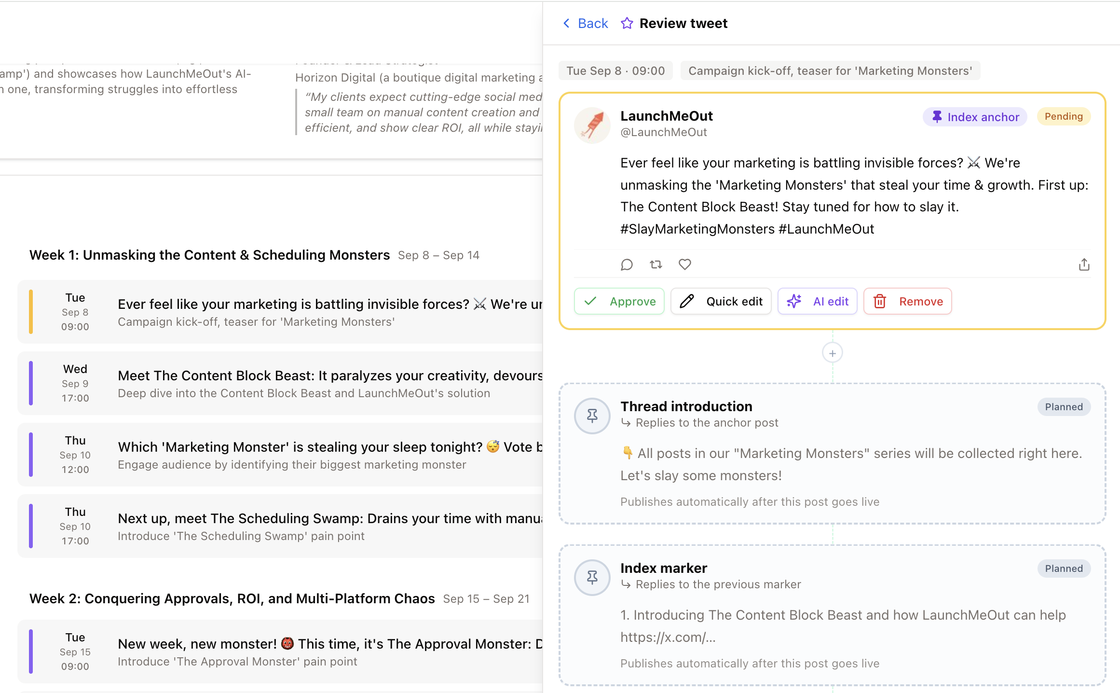The width and height of the screenshot is (1120, 693).
Task: Click the Tue Sep 8 · 09:00 date chip
Action: click(x=615, y=71)
